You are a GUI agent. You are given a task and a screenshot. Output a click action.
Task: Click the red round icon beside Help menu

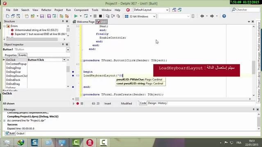coord(128,10)
